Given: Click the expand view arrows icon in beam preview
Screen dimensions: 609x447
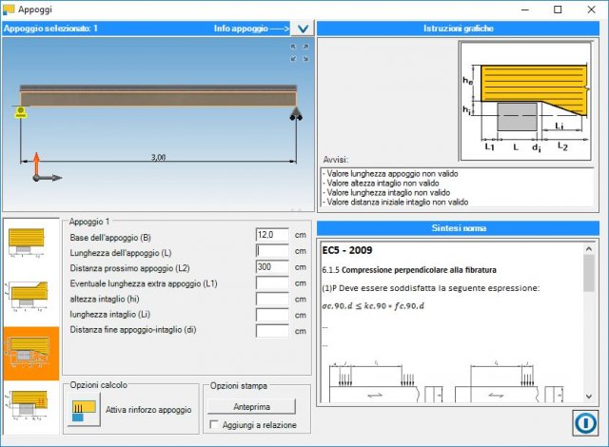Looking at the screenshot, I should tap(299, 51).
